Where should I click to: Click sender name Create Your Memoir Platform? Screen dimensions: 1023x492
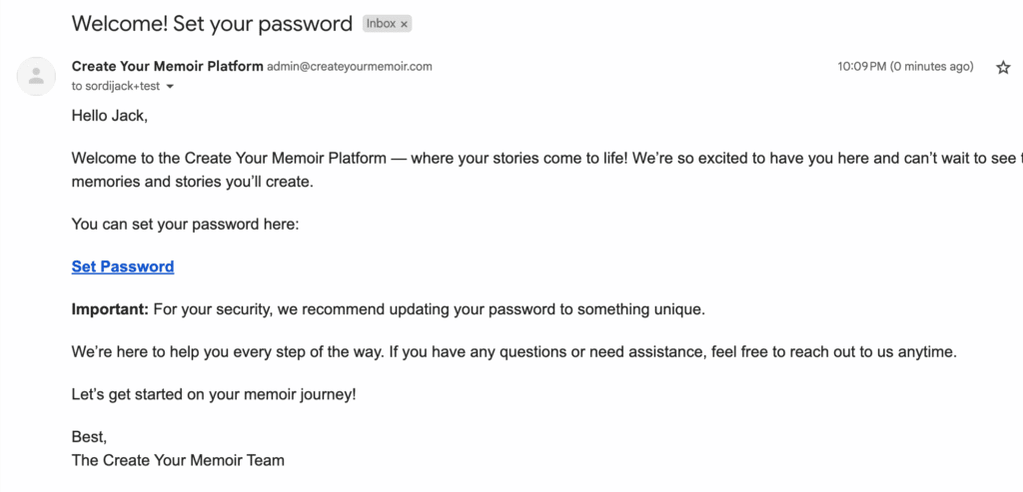coord(167,67)
